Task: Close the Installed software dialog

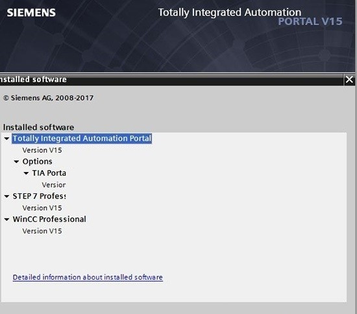Action: pyautogui.click(x=349, y=80)
